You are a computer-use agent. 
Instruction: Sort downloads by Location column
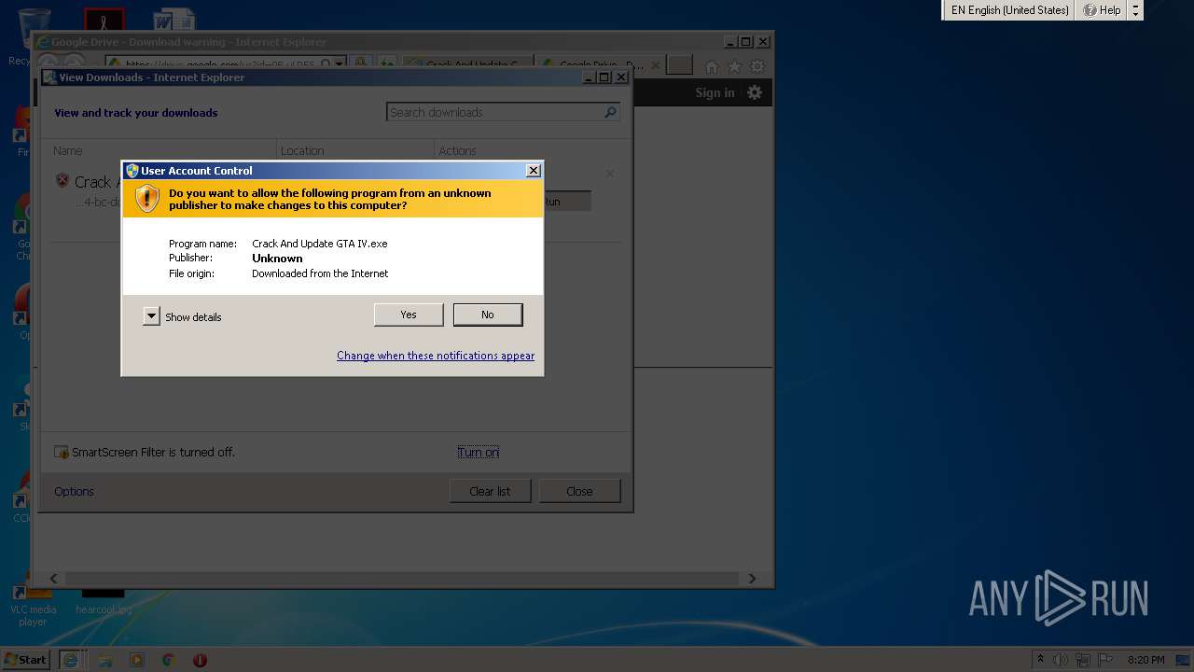coord(302,150)
